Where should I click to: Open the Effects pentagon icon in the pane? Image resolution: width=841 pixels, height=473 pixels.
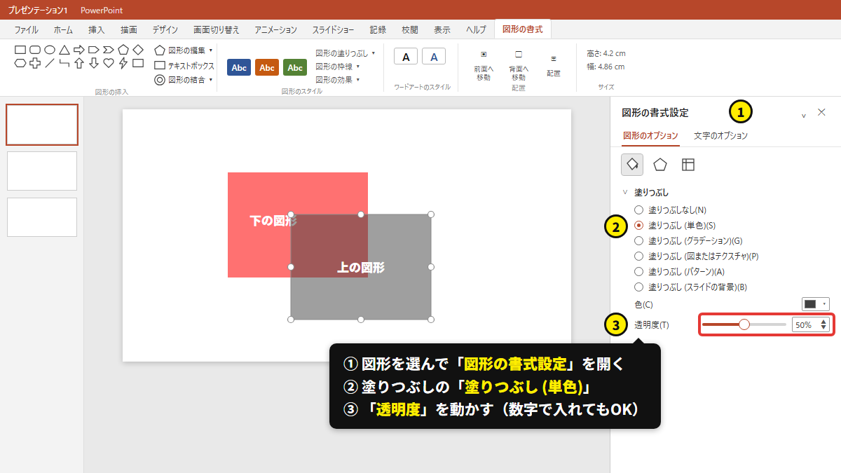(x=660, y=165)
